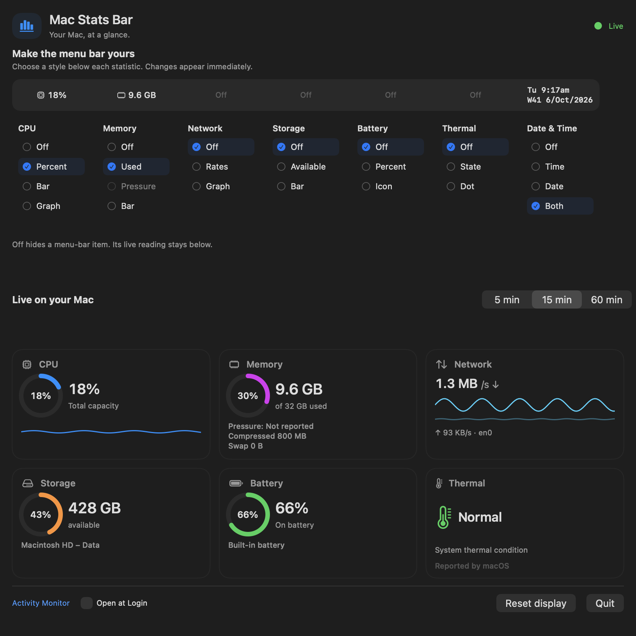Select Storage Available option
Viewport: 636px width, 636px height.
(x=306, y=167)
